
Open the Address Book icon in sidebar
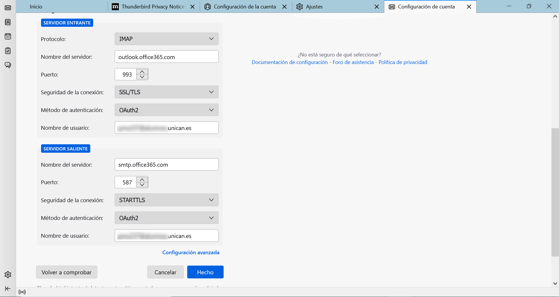pyautogui.click(x=8, y=22)
